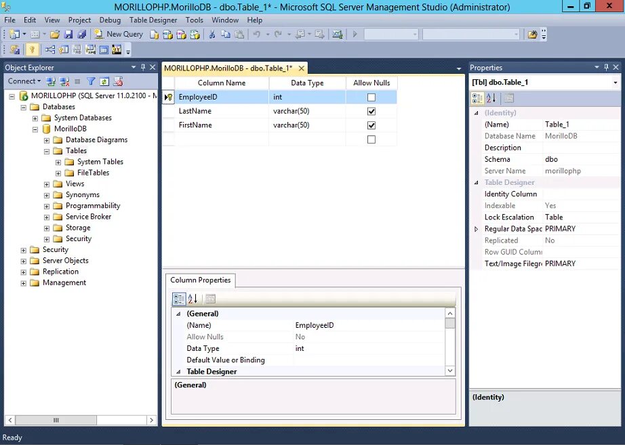Sort Column Properties alphabetically
This screenshot has width=625, height=445.
(193, 299)
